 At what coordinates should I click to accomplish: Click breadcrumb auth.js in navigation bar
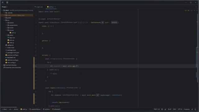pos(24,109)
